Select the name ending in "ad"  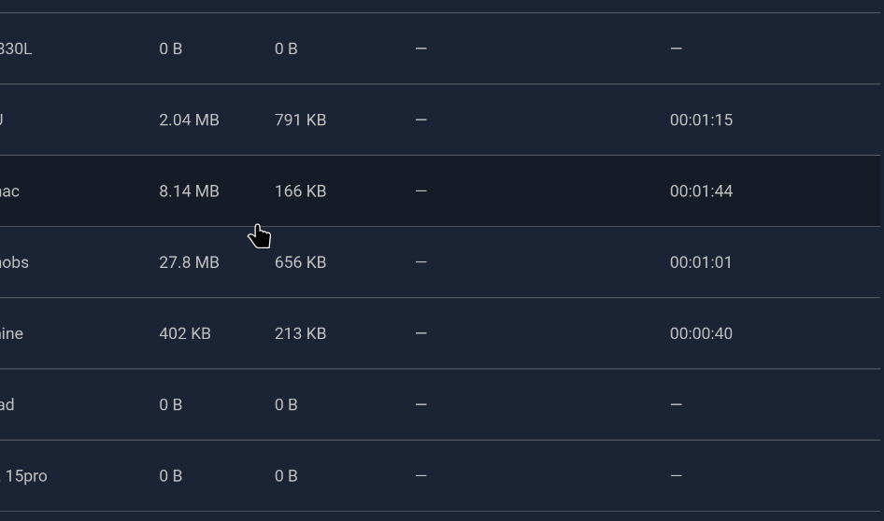coord(7,404)
